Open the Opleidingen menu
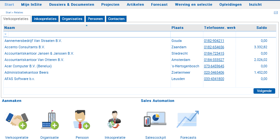 coord(231,5)
